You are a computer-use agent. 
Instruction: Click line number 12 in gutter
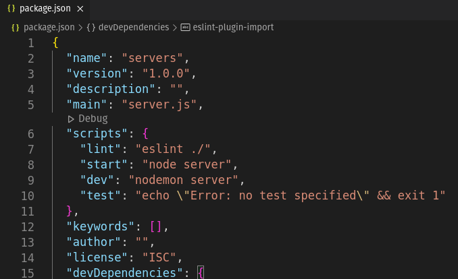coord(28,227)
